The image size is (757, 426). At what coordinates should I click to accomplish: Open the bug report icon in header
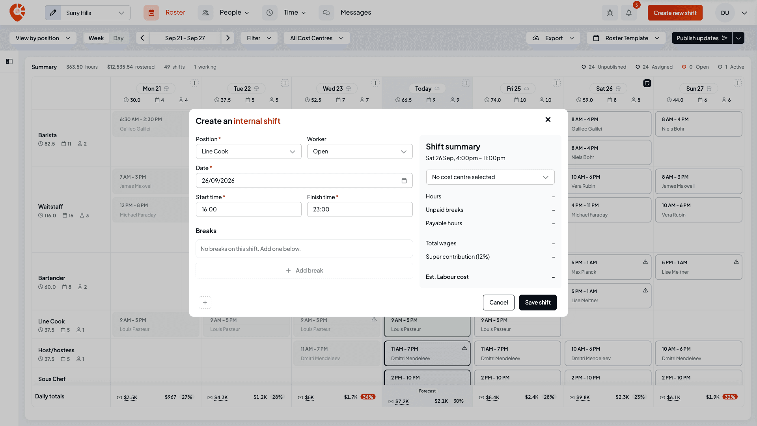610,13
